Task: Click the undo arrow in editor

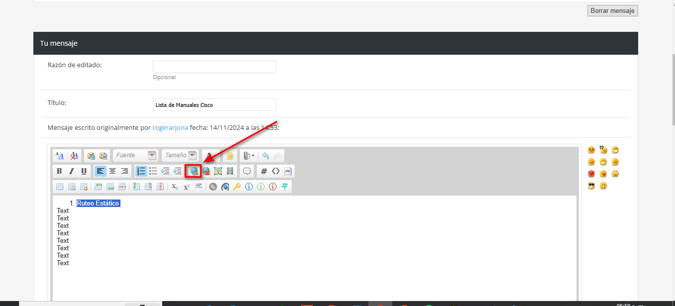Action: pyautogui.click(x=265, y=156)
